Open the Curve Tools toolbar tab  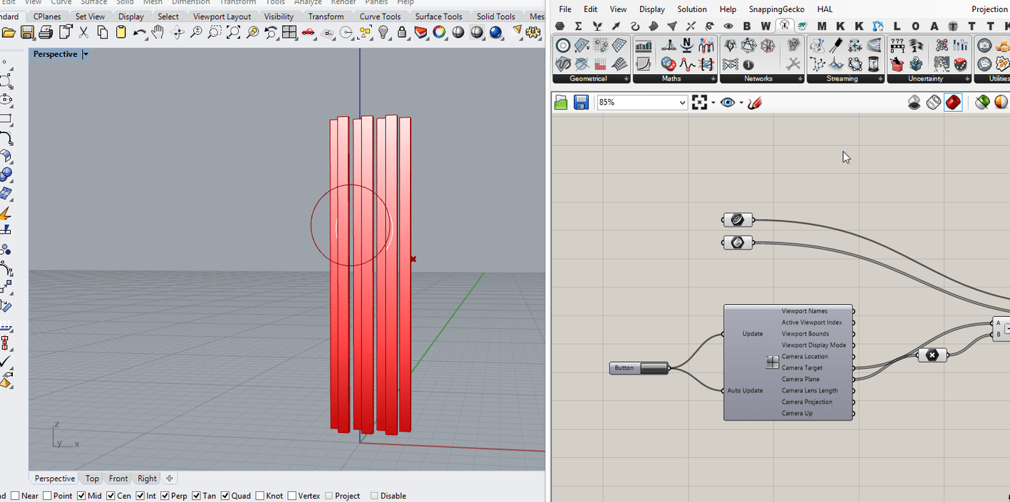[x=379, y=16]
